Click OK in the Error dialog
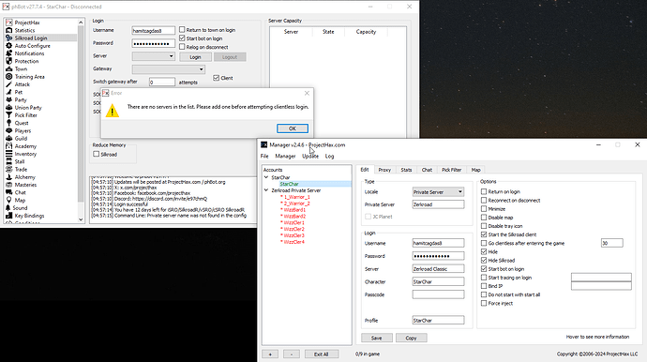The height and width of the screenshot is (362, 647). click(x=293, y=128)
